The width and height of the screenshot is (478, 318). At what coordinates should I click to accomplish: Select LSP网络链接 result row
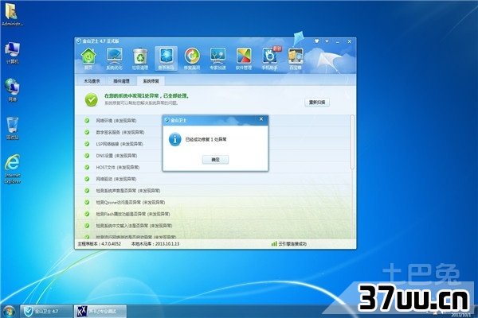pyautogui.click(x=214, y=144)
